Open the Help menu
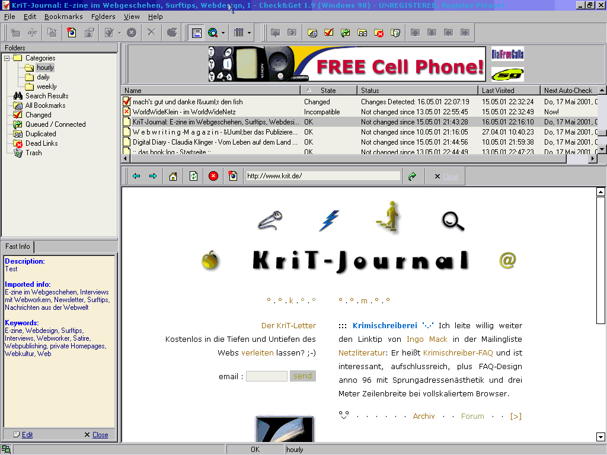The width and height of the screenshot is (607, 455). [x=155, y=17]
